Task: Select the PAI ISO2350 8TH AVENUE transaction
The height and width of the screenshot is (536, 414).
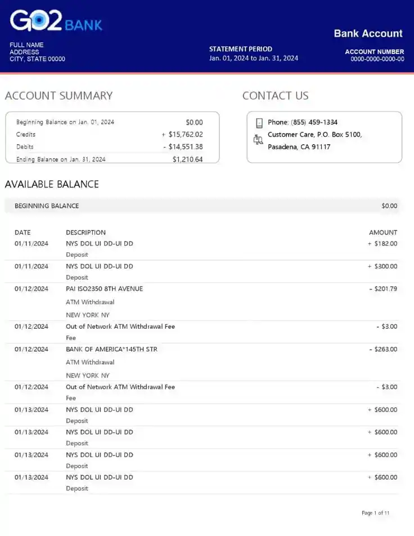Action: point(104,289)
